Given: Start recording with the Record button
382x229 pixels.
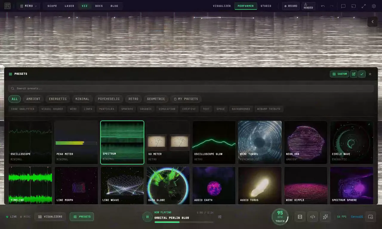Looking at the screenshot, I should click(x=291, y=6).
